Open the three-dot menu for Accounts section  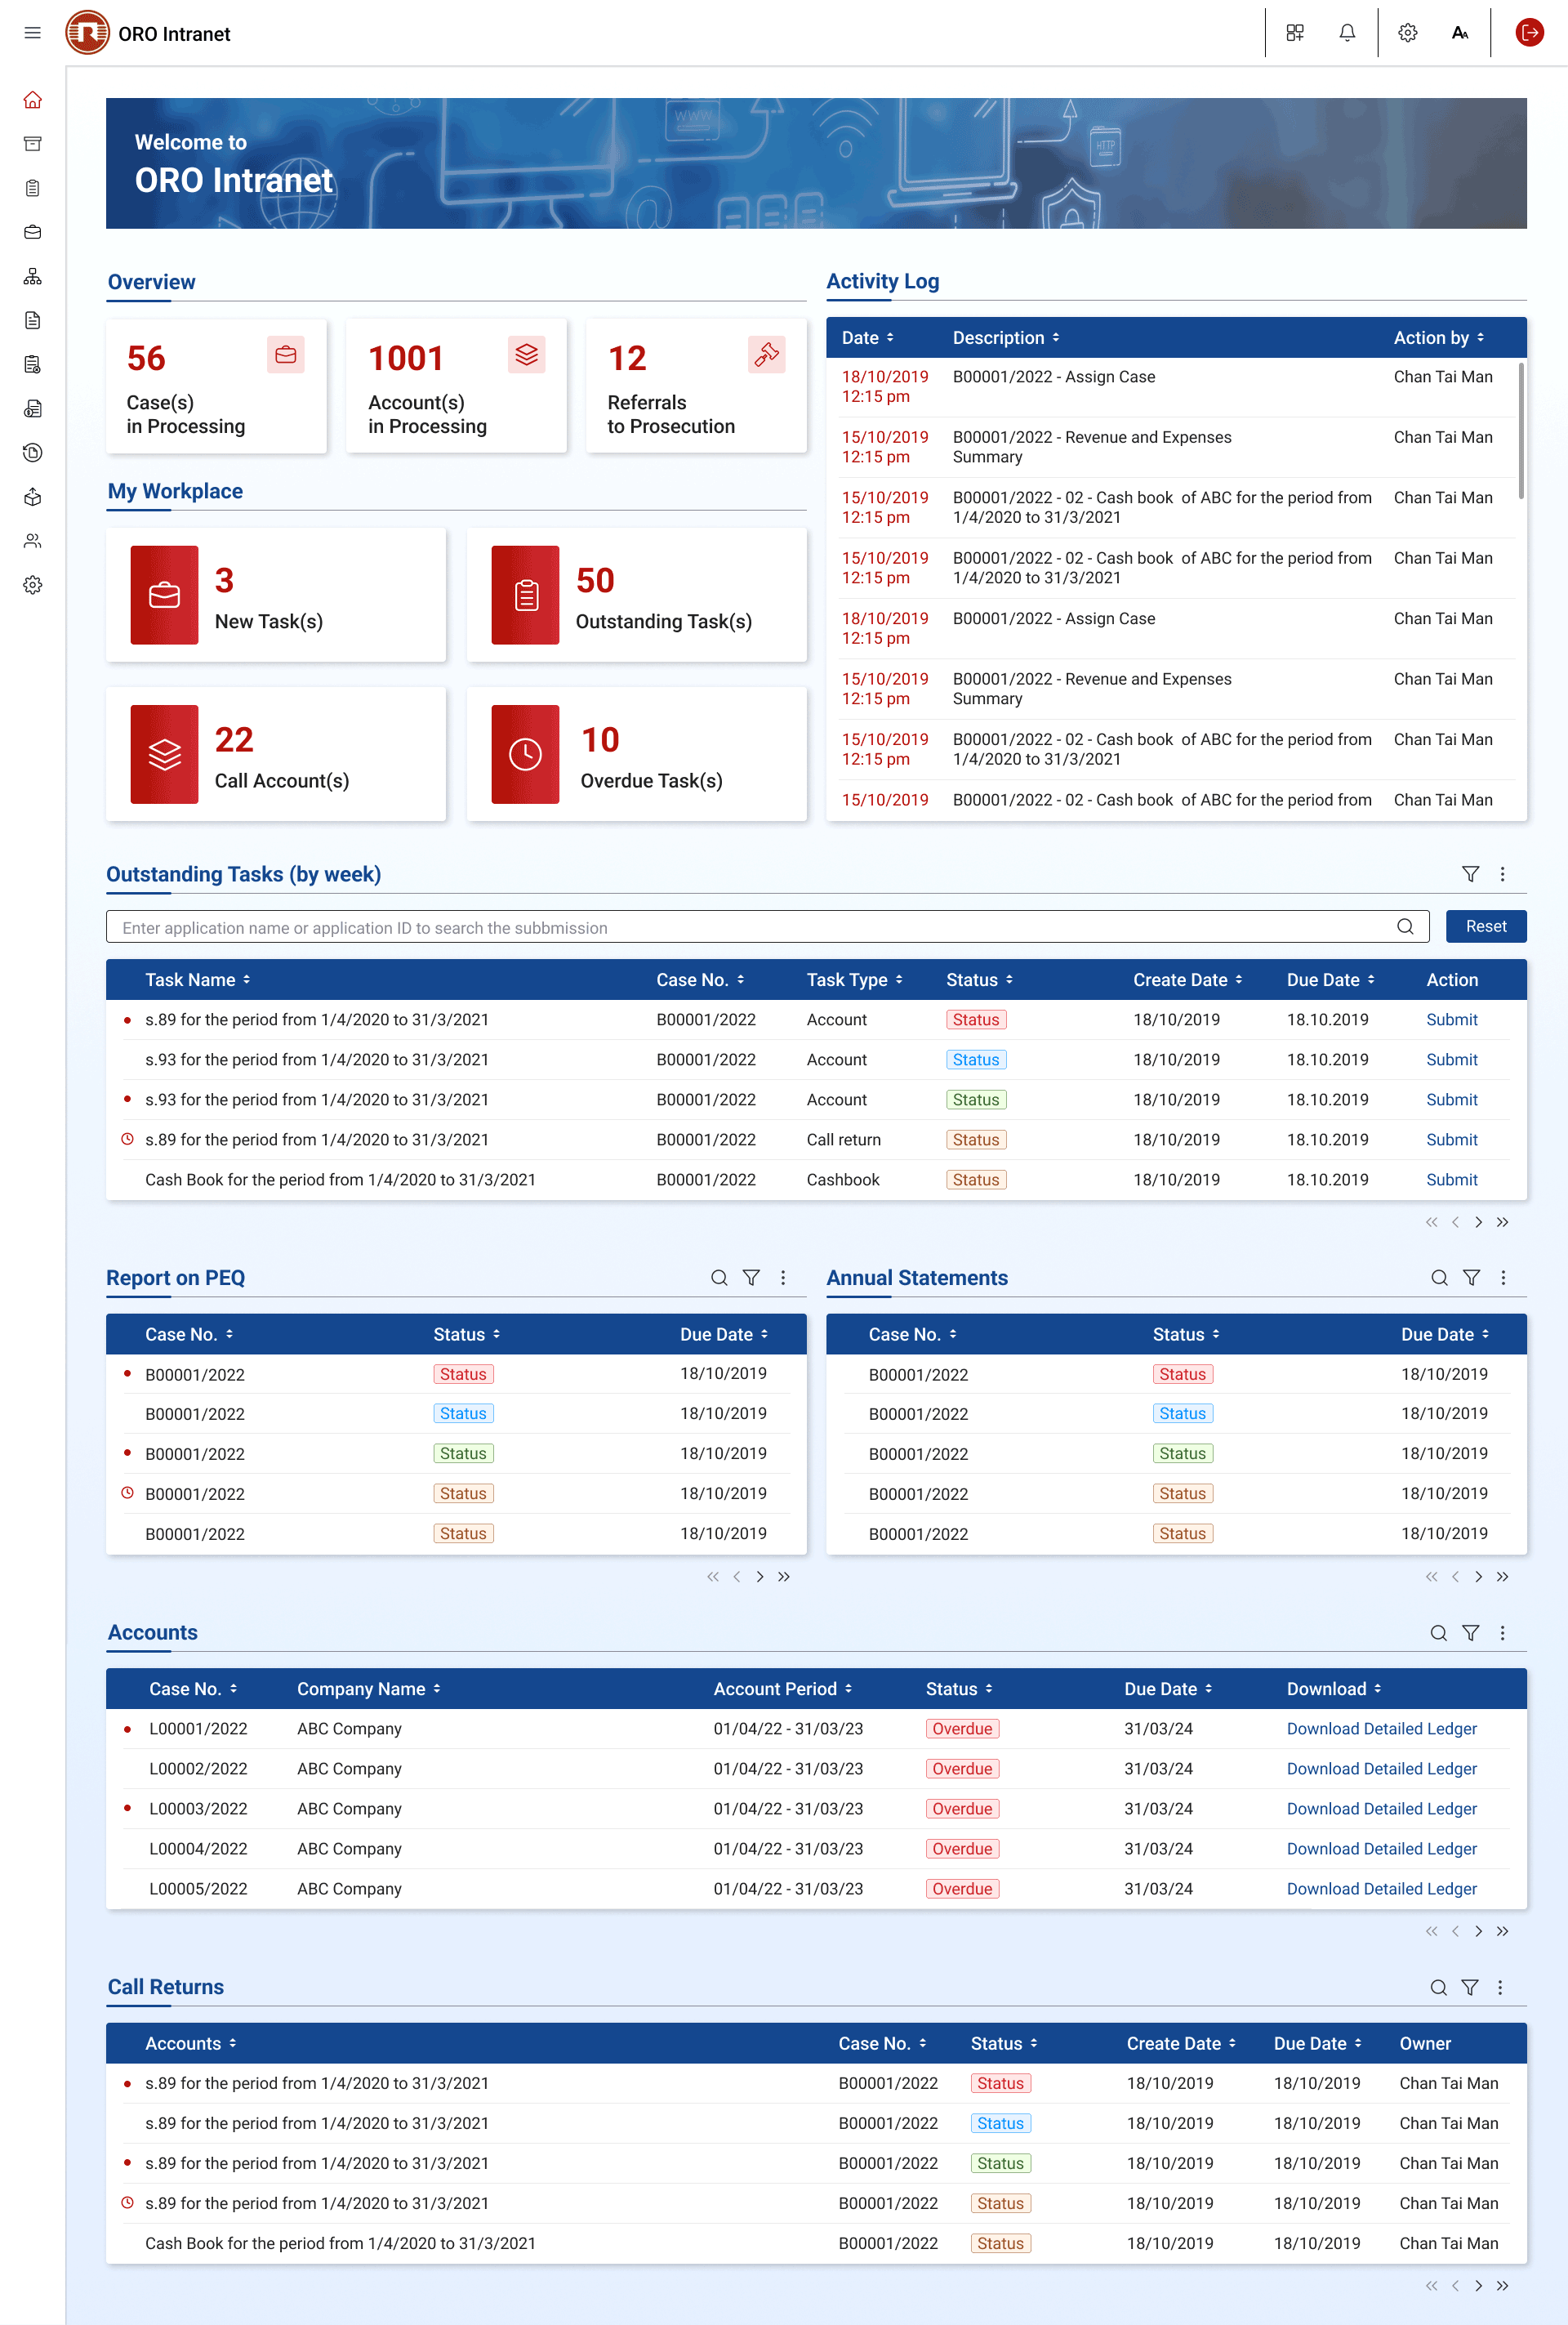[x=1502, y=1633]
